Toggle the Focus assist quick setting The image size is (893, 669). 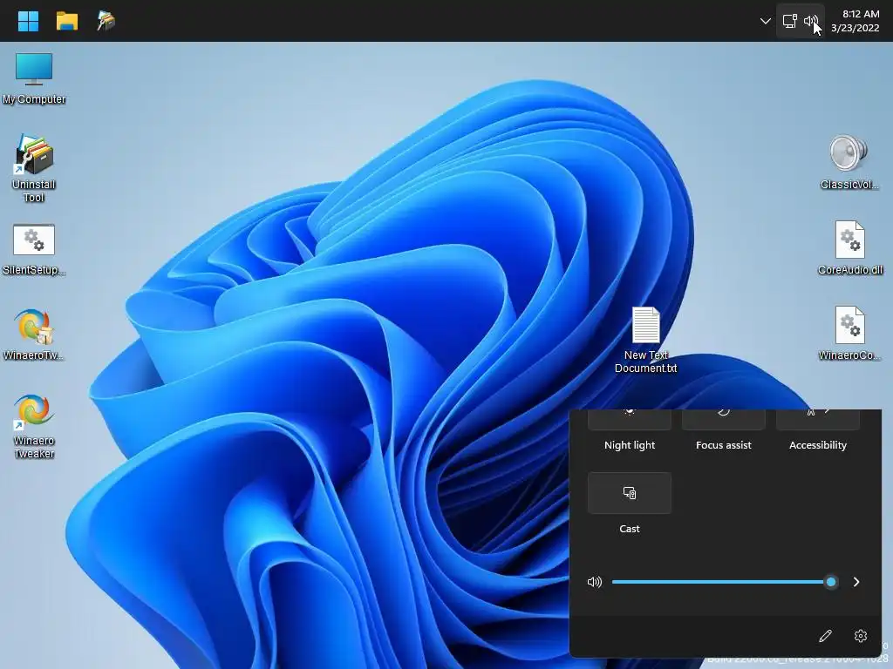723,419
